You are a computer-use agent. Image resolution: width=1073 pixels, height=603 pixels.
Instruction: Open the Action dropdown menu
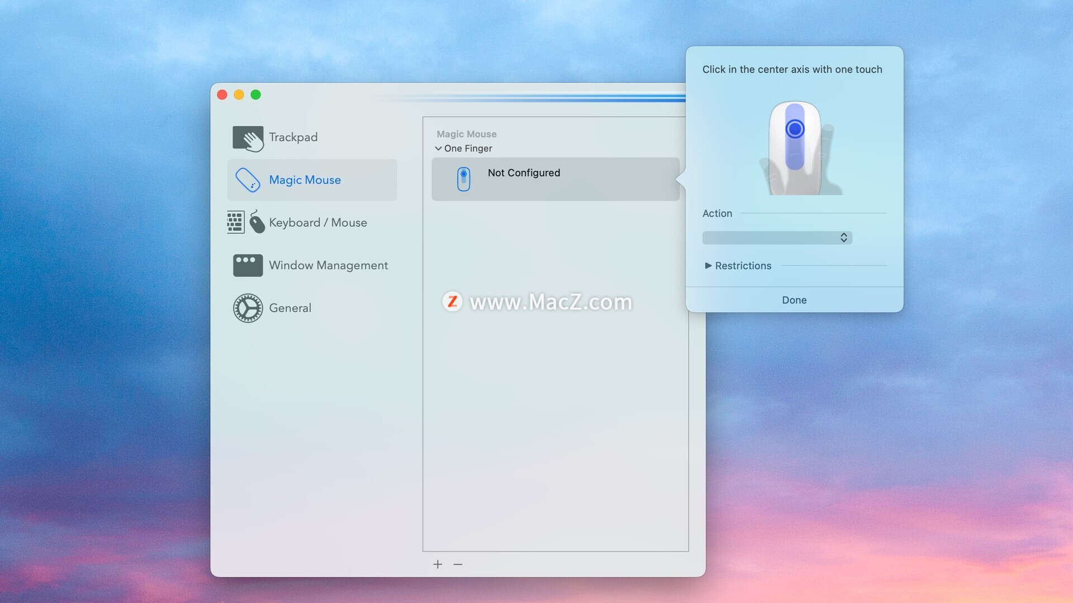(777, 238)
